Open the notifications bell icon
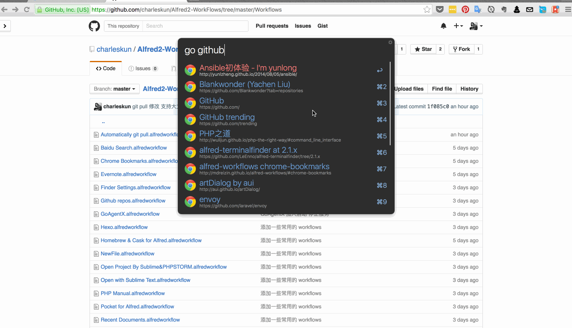The image size is (572, 328). 444,26
